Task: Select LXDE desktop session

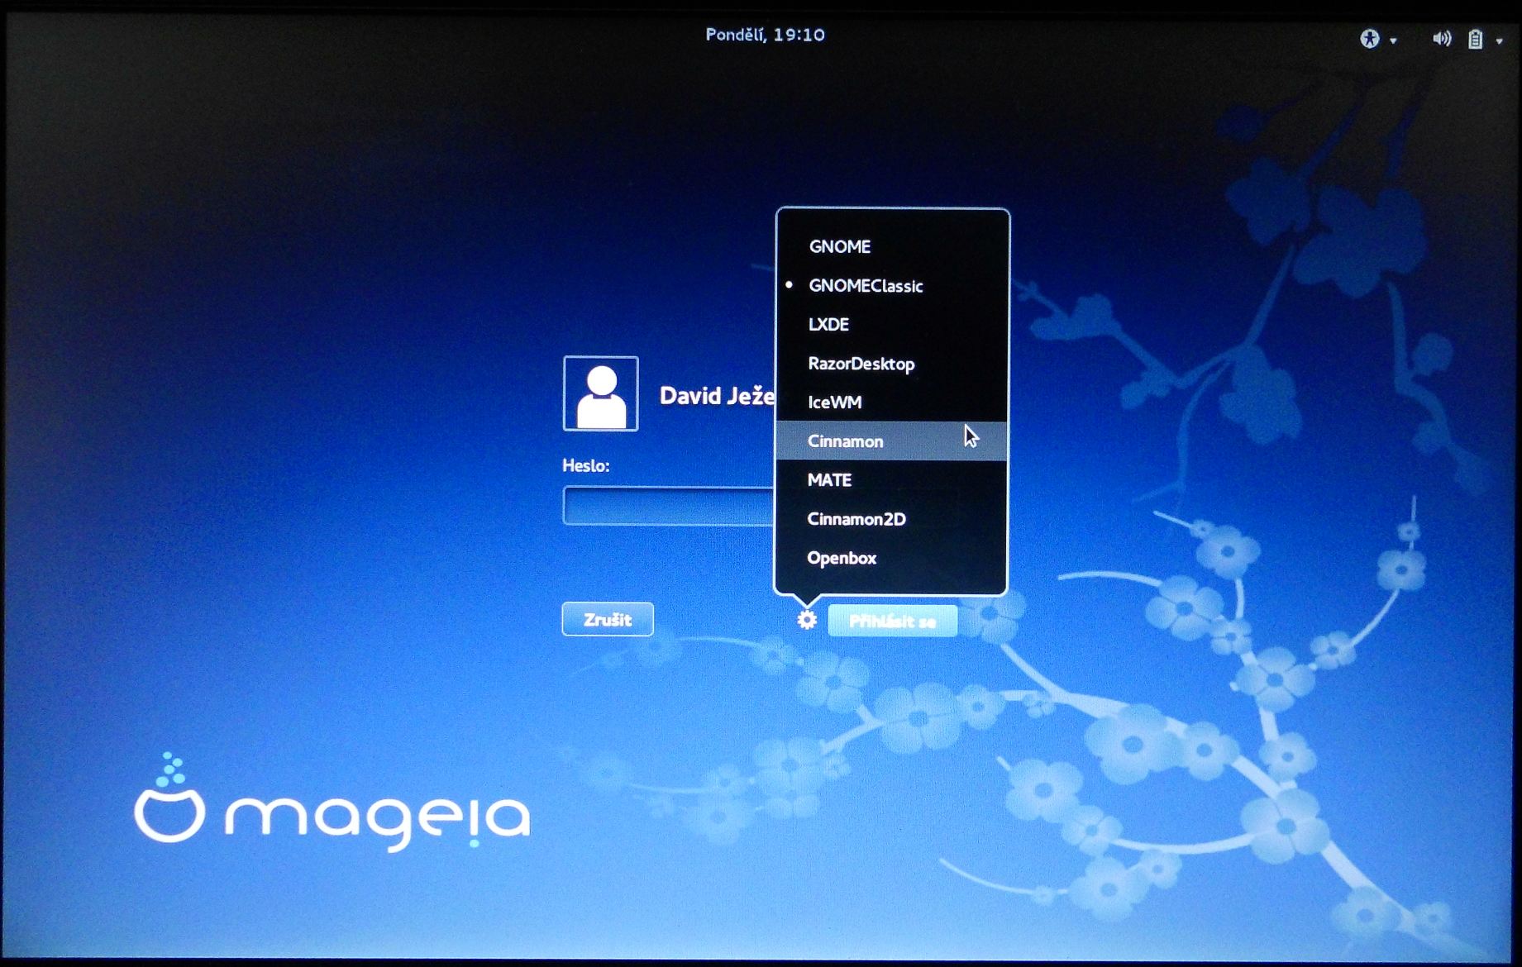Action: [x=892, y=324]
